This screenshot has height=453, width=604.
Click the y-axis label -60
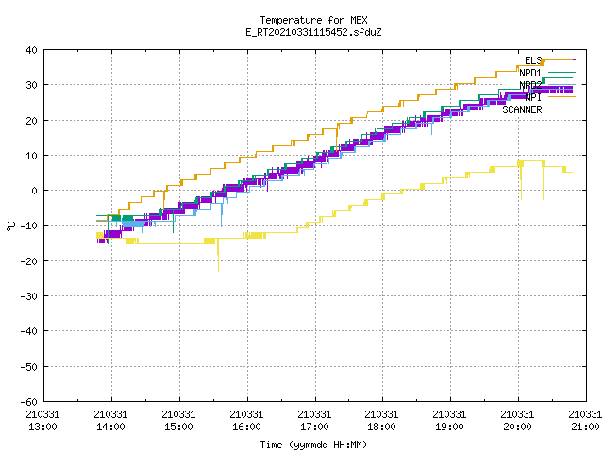(29, 402)
